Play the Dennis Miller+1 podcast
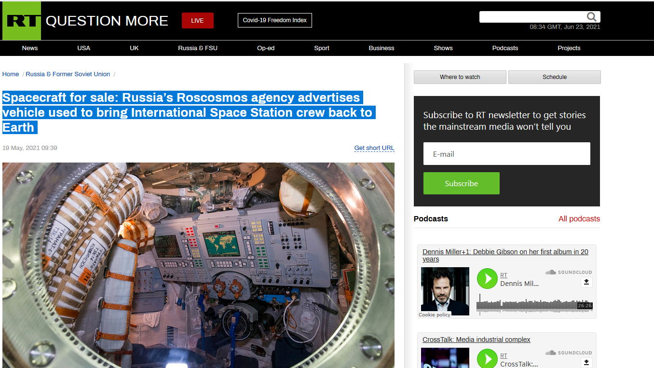 point(487,279)
